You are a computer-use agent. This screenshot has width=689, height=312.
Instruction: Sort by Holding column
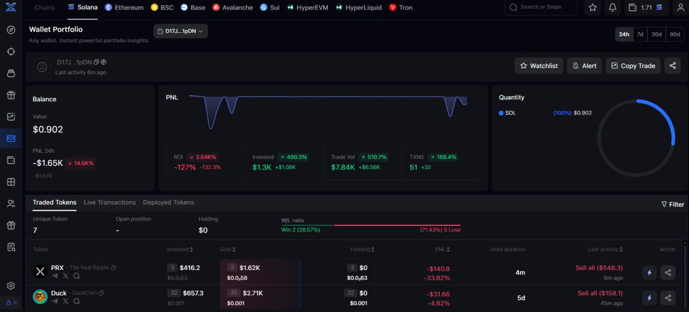362,249
